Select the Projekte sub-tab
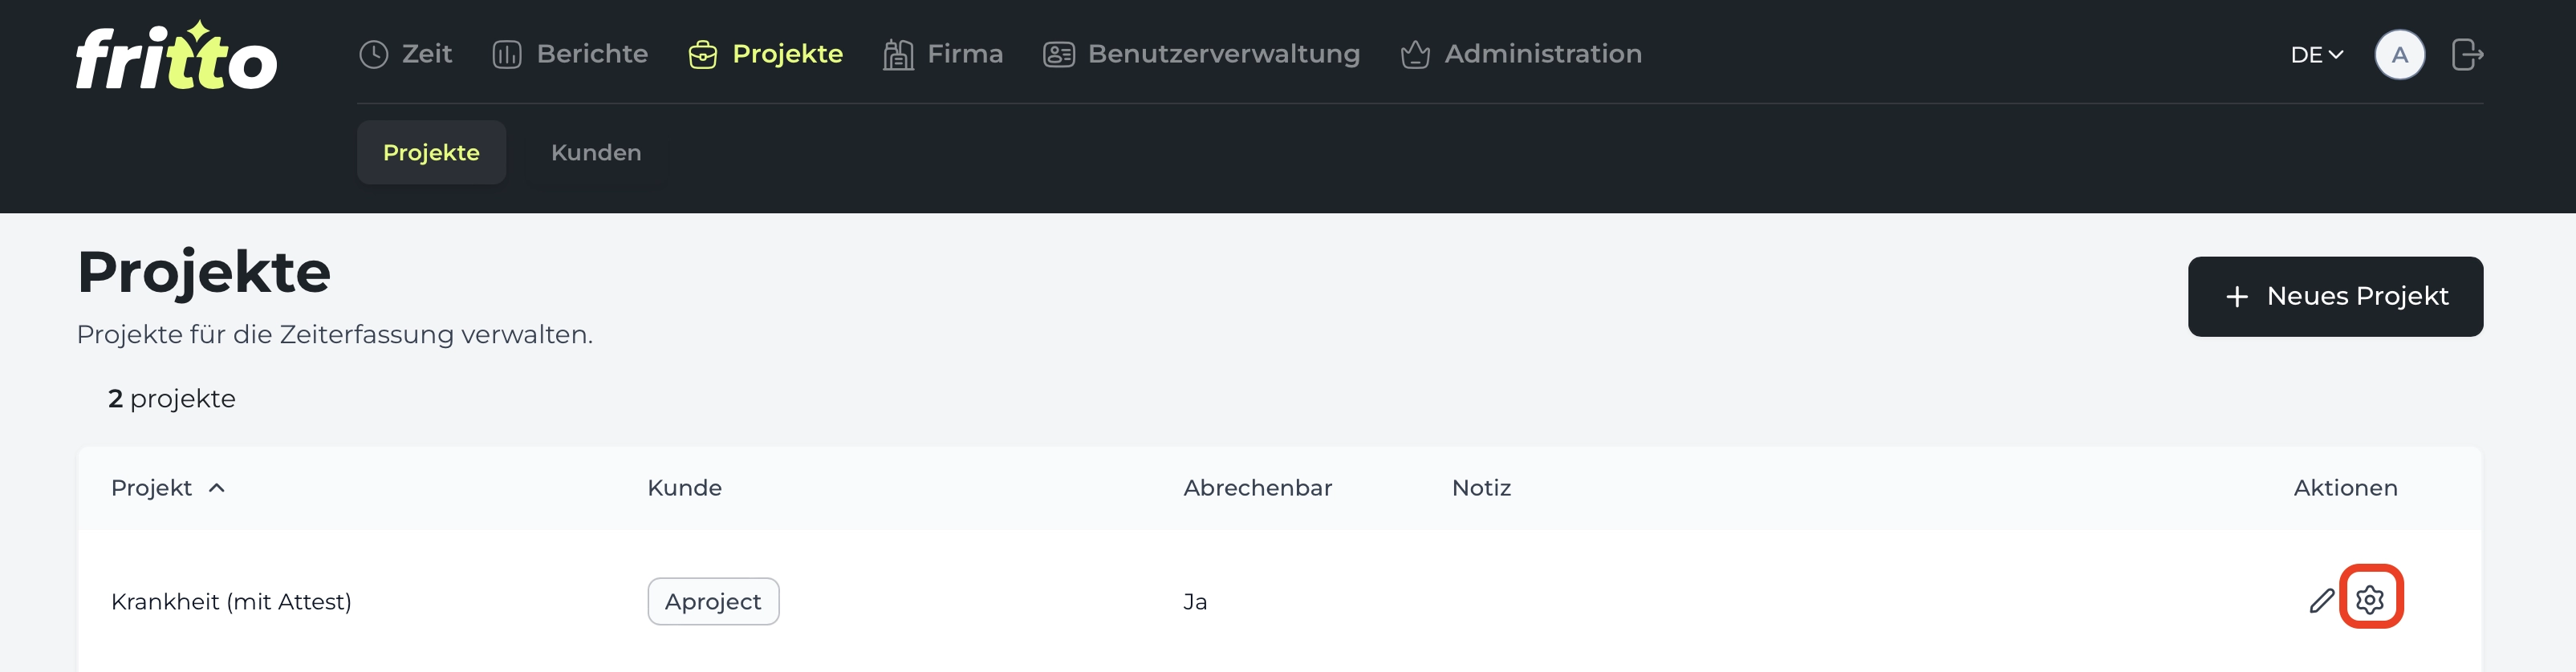The width and height of the screenshot is (2576, 672). pyautogui.click(x=431, y=152)
